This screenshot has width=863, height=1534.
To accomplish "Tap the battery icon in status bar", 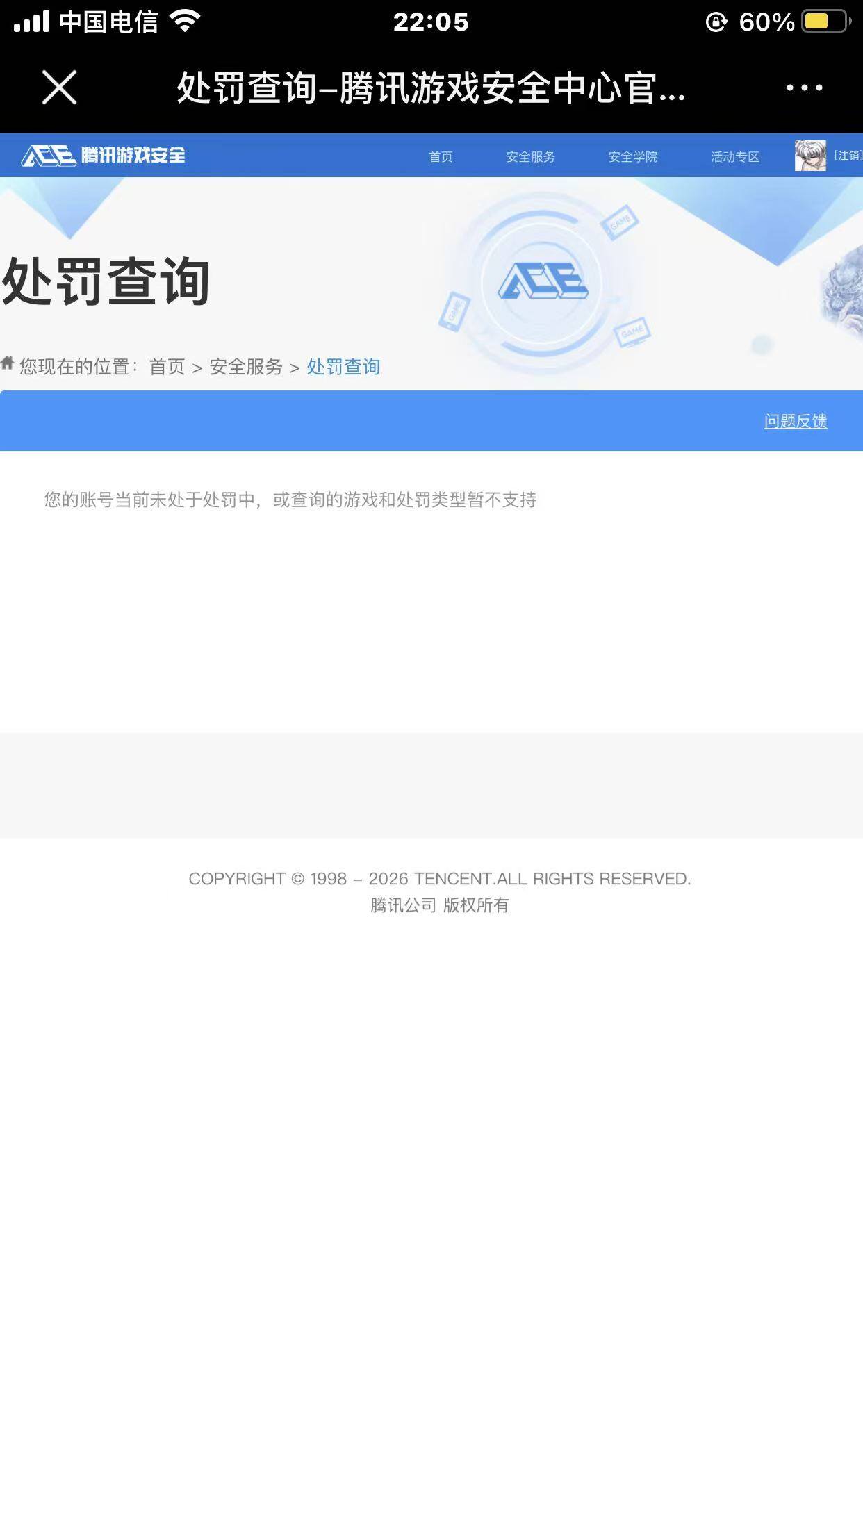I will click(x=827, y=22).
